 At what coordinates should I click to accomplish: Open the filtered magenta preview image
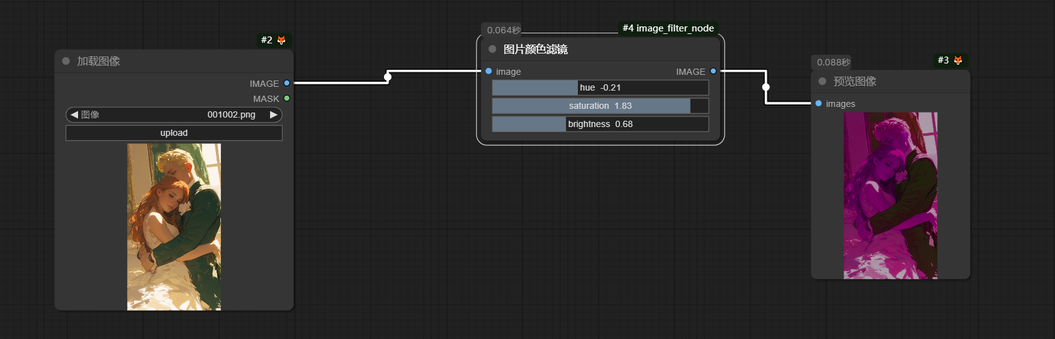click(x=890, y=195)
